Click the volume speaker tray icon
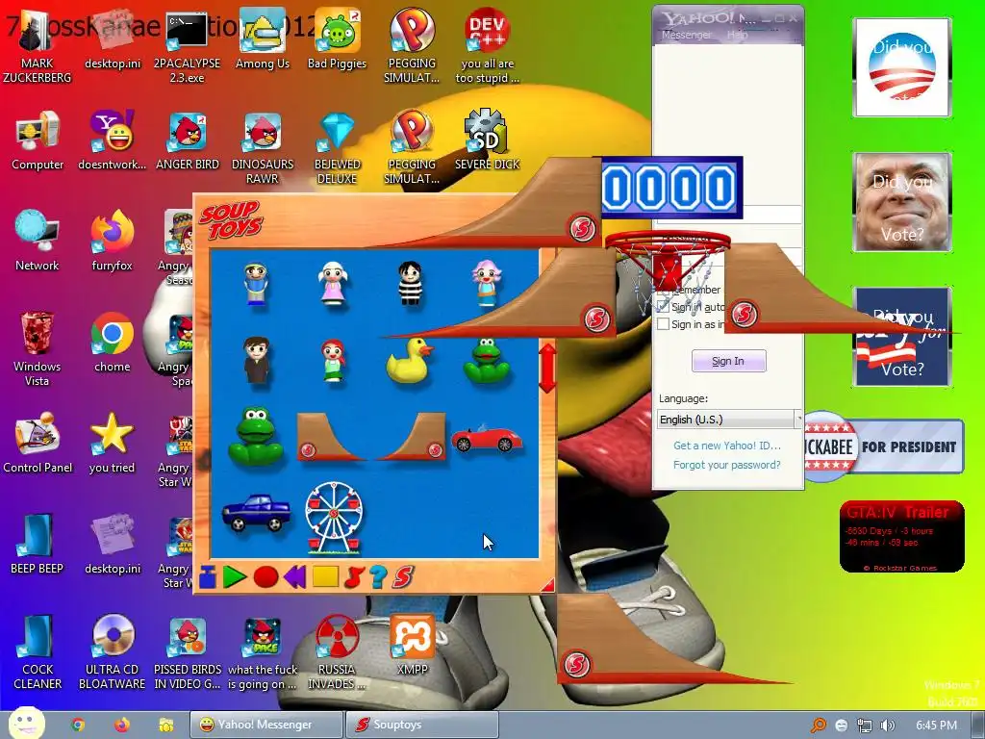Image resolution: width=985 pixels, height=739 pixels. 887,726
